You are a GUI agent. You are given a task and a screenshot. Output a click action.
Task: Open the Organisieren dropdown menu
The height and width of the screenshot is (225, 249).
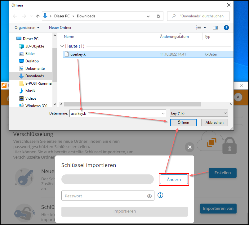(x=27, y=27)
